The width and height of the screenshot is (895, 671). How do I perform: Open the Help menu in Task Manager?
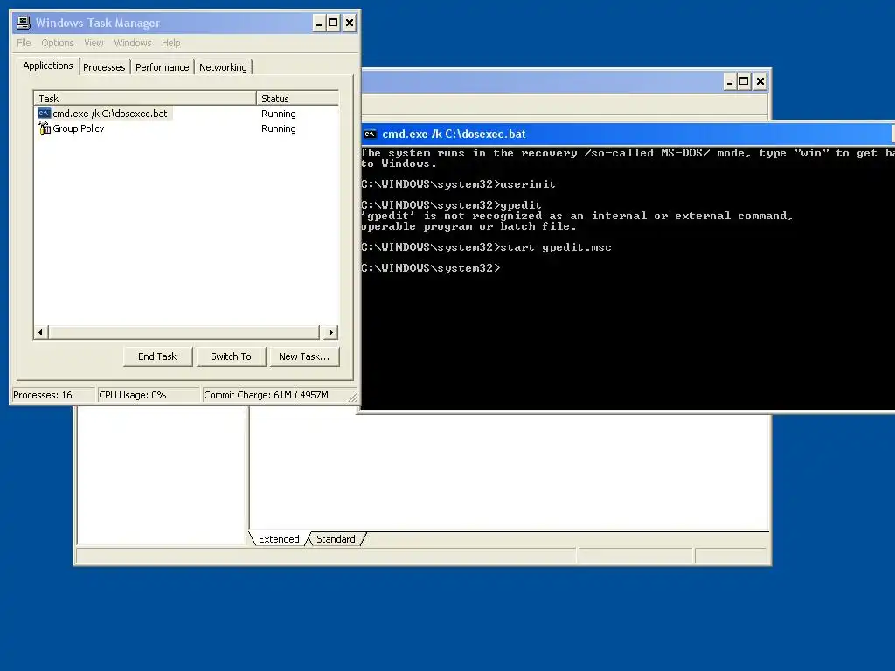point(170,44)
